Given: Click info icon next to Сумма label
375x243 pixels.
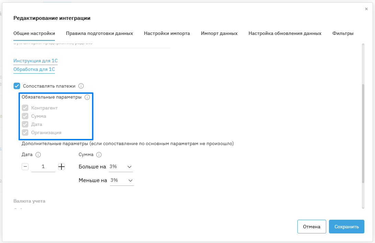Looking at the screenshot, I should tap(99, 155).
